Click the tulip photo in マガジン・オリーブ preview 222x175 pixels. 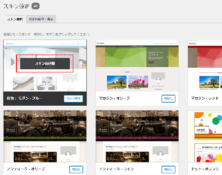tap(138, 81)
